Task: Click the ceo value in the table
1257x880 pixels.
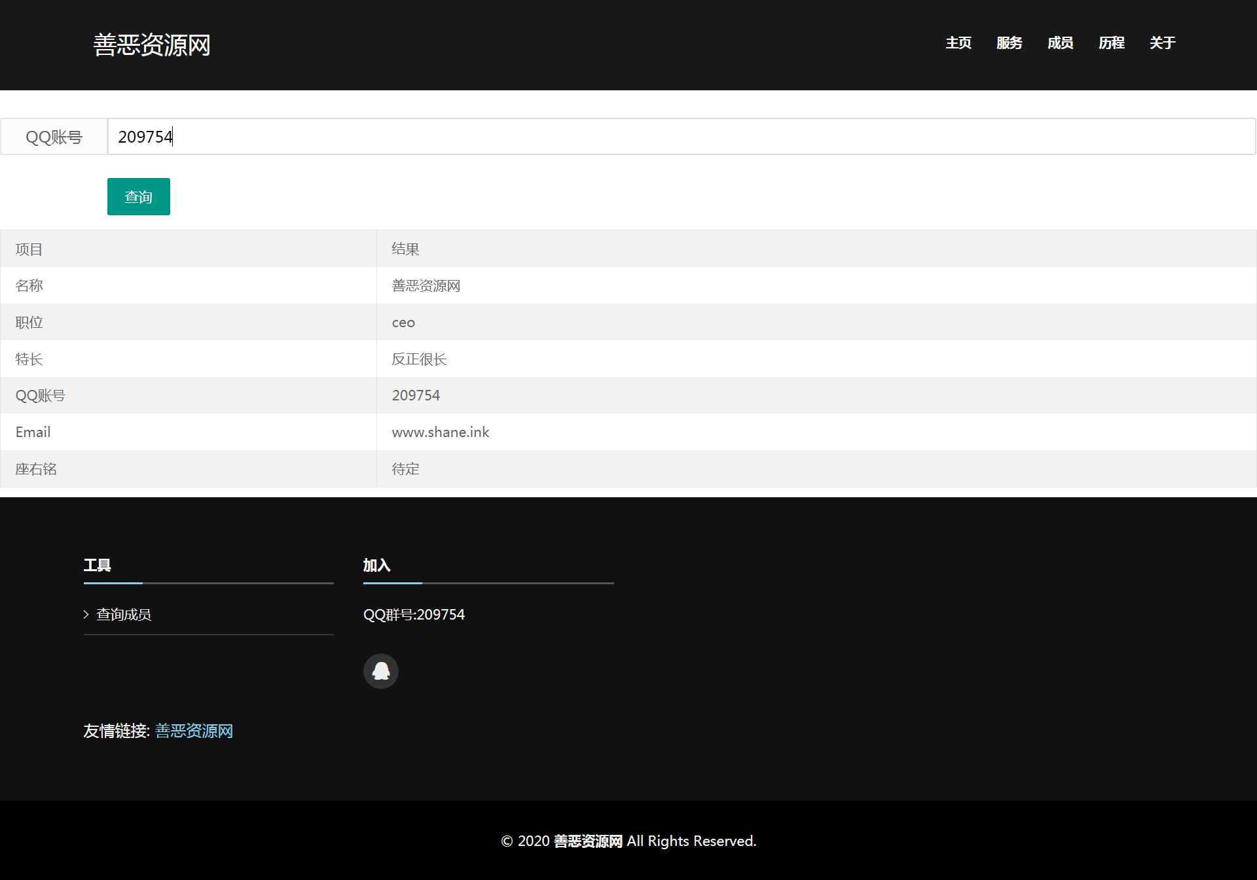Action: 403,323
